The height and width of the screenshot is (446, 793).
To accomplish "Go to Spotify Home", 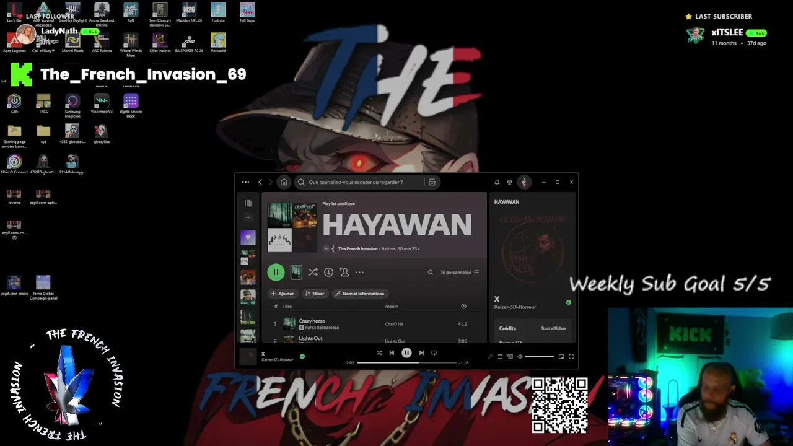I will coord(284,182).
